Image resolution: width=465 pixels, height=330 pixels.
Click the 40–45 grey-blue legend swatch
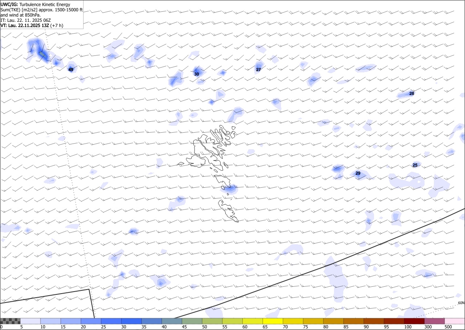pyautogui.click(x=172, y=321)
